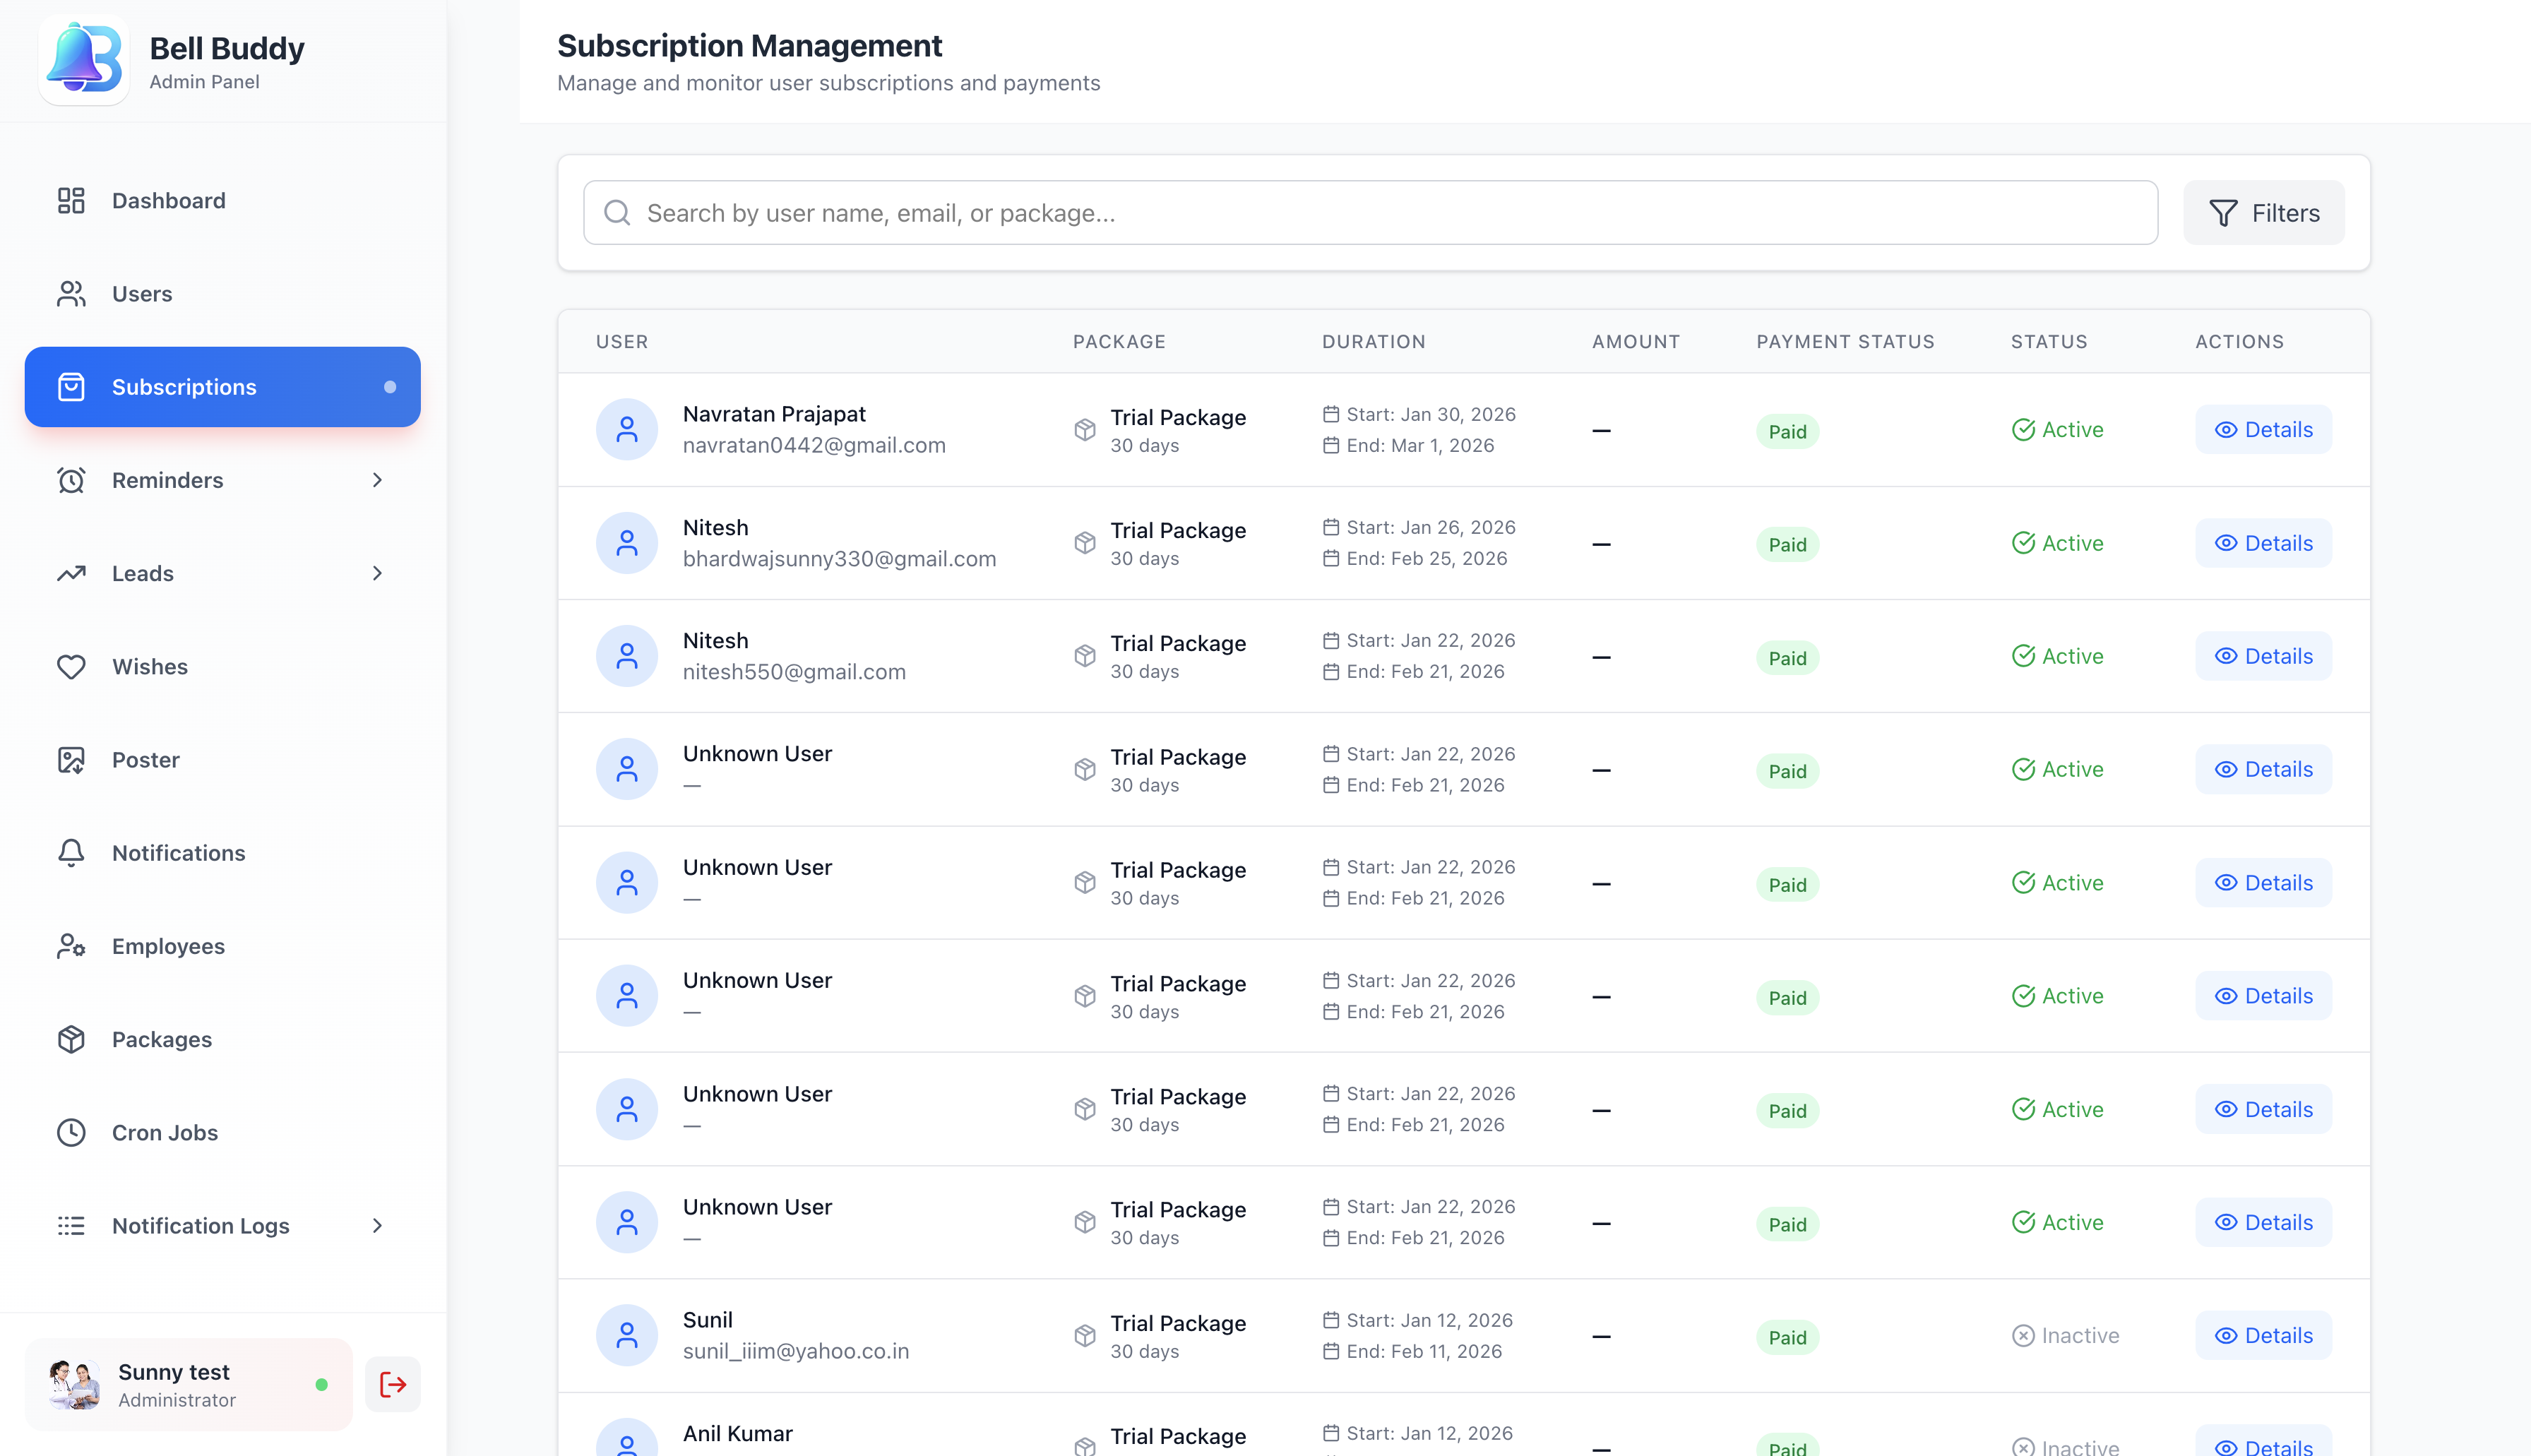View Details for Sunil's subscription
Screen dimensions: 2531x1456
coord(2263,1335)
